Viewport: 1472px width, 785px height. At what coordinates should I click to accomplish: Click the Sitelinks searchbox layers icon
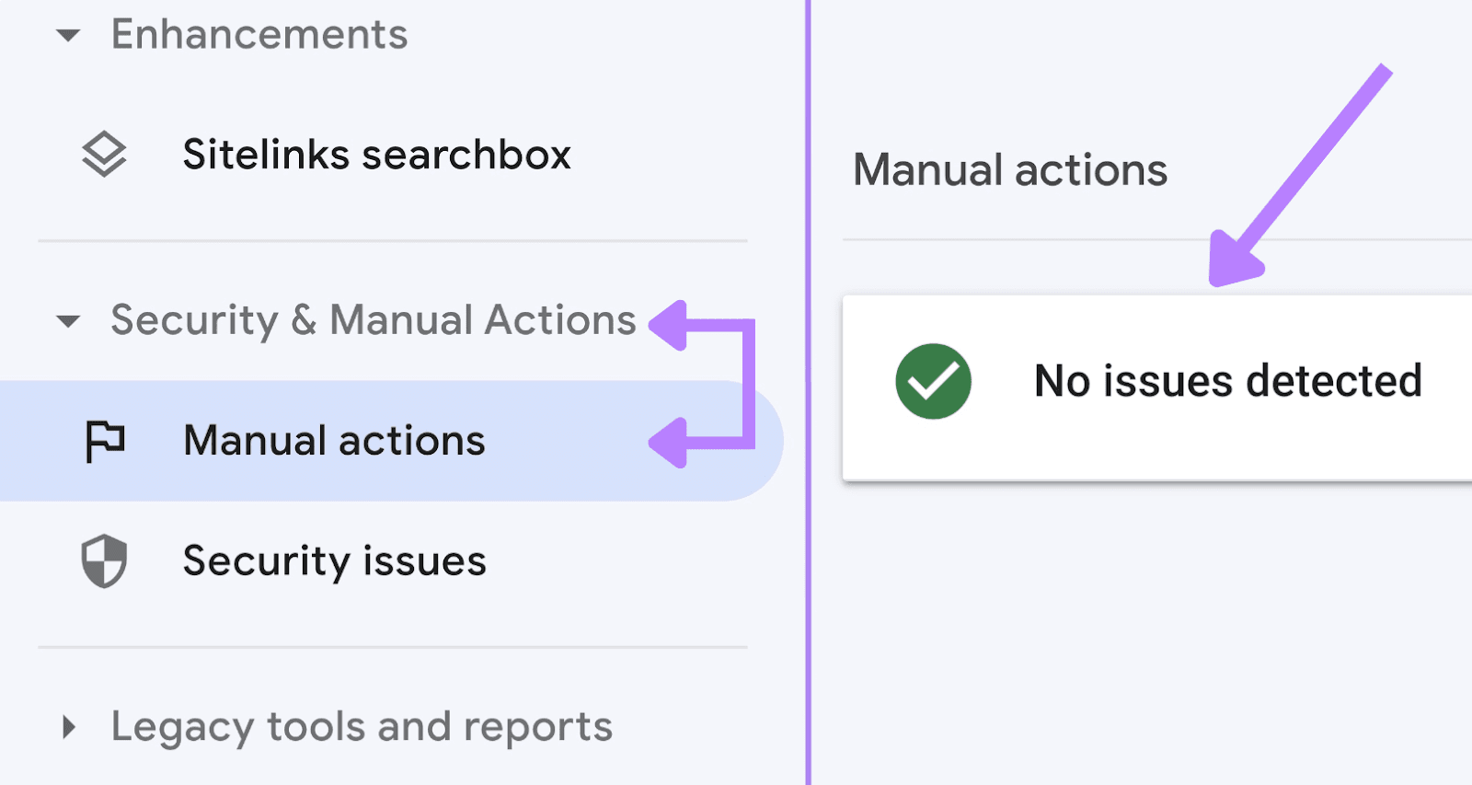point(104,154)
